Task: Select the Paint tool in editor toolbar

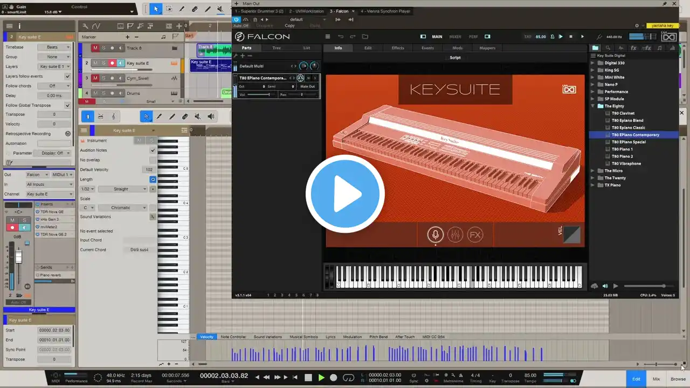Action: (x=172, y=116)
